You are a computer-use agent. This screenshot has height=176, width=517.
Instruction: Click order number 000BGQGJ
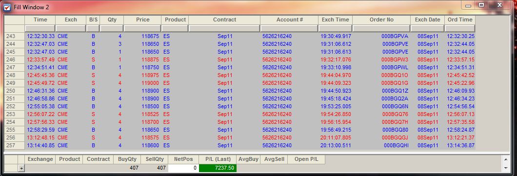pos(395,137)
